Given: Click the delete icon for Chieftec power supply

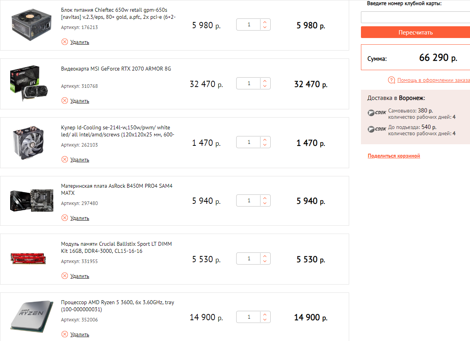Looking at the screenshot, I should click(x=65, y=42).
